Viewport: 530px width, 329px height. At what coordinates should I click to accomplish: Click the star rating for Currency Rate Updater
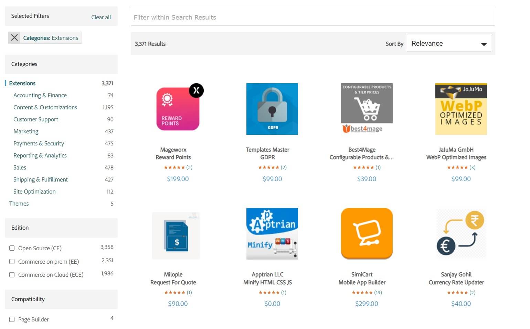[x=457, y=293]
